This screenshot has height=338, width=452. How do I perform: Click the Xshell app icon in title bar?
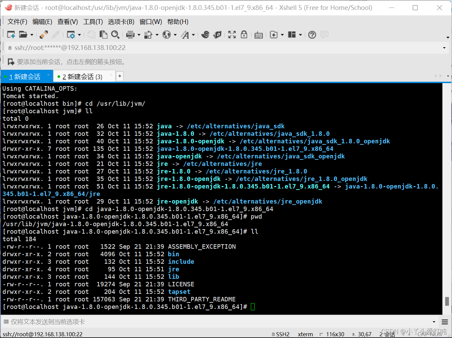pyautogui.click(x=9, y=8)
